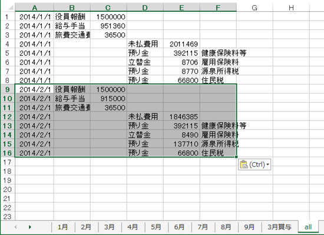The height and width of the screenshot is (235, 324).
Task: Switch to the 2月 sheet tab
Action: pyautogui.click(x=86, y=227)
